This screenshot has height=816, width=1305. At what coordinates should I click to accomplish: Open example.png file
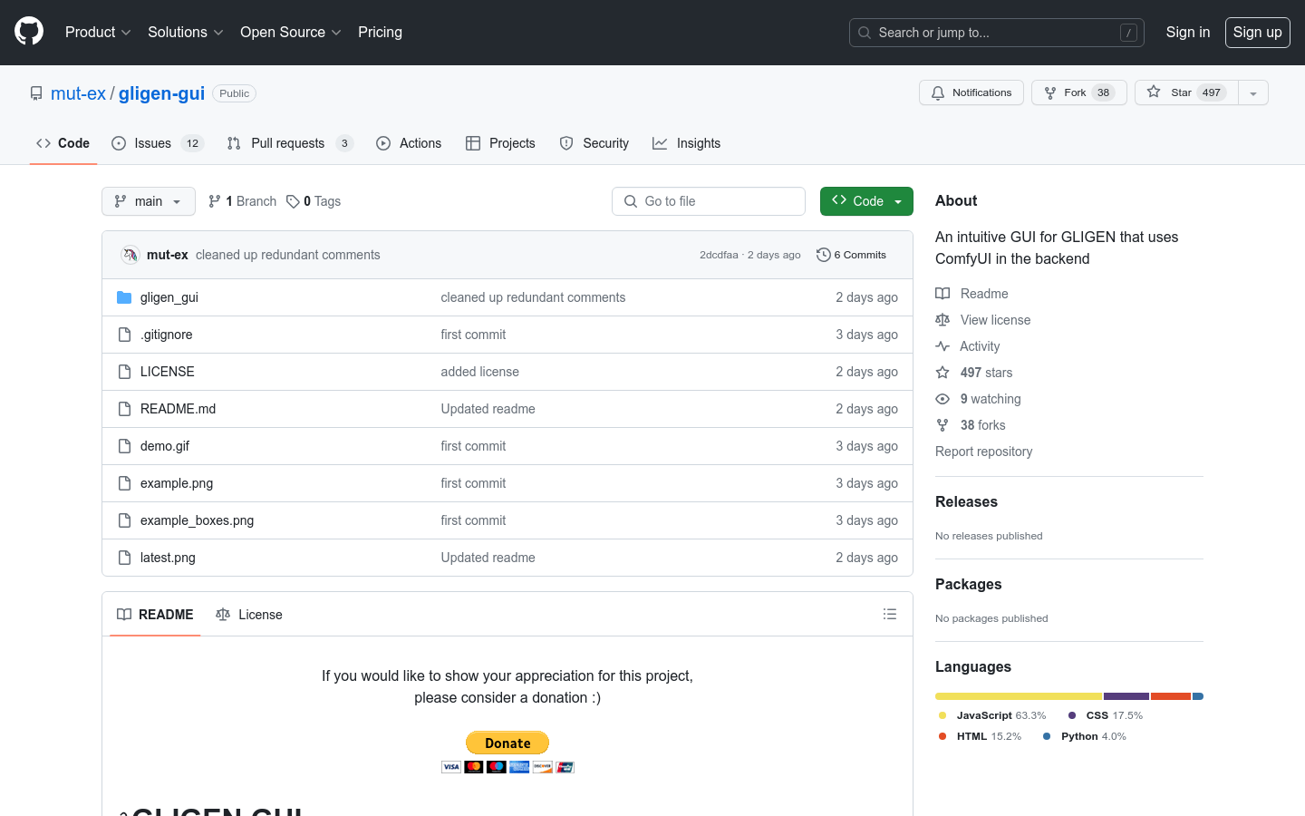(x=177, y=483)
